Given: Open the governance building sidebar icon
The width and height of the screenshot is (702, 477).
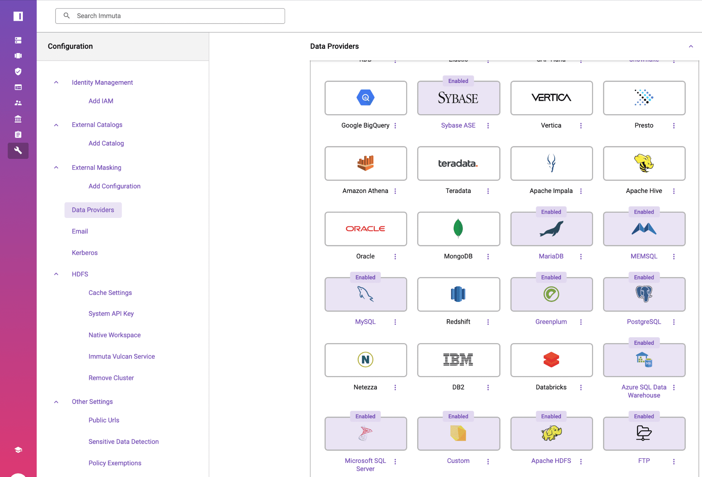Looking at the screenshot, I should coord(18,119).
